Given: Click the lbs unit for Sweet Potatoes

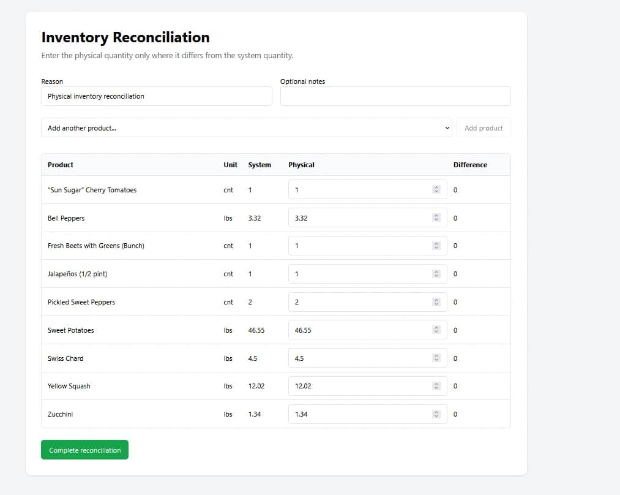Looking at the screenshot, I should pos(228,330).
